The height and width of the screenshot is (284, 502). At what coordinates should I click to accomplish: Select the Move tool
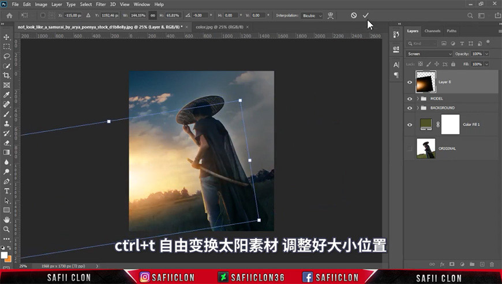point(6,37)
